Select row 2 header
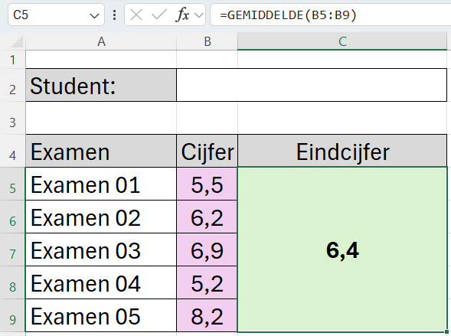Screen dimensions: 451x336 12,85
